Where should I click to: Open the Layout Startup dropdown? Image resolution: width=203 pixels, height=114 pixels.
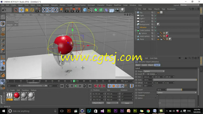pyautogui.click(x=190, y=5)
